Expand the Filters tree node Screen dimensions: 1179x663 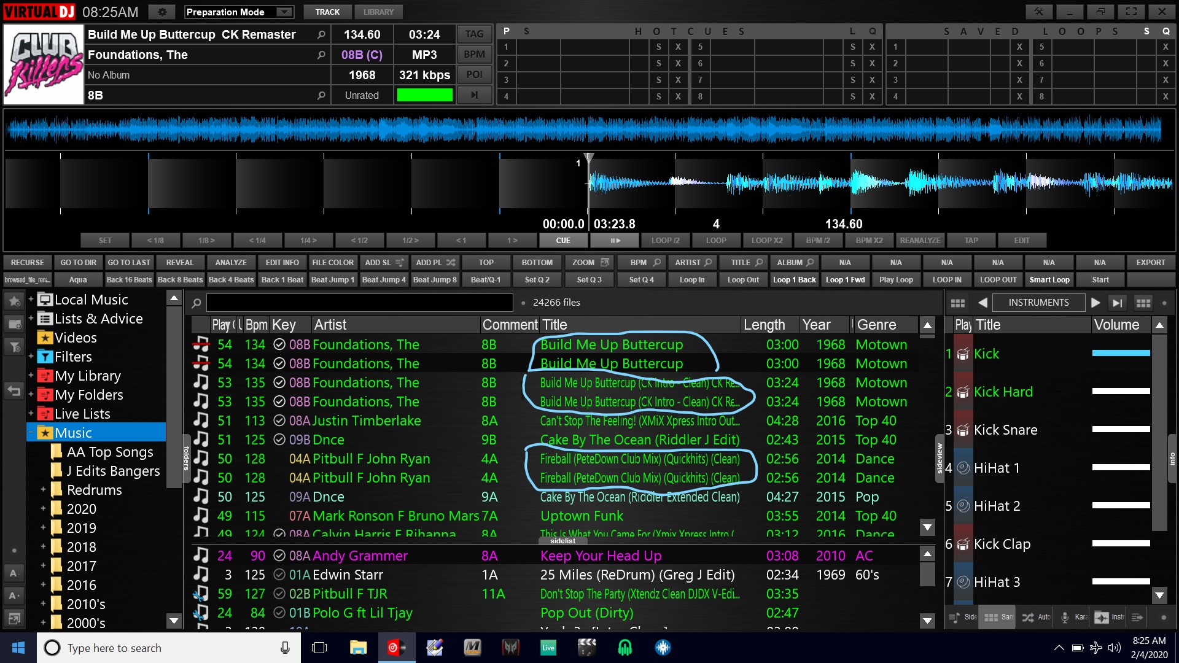pos(31,357)
